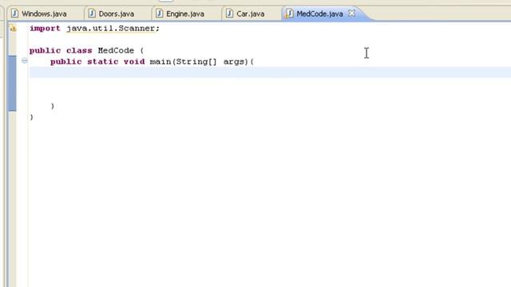This screenshot has width=511, height=287.
Task: Close the MedCode.java tab
Action: coord(352,14)
